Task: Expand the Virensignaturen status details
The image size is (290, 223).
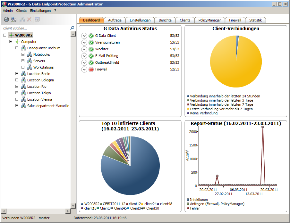Action: tap(84, 43)
